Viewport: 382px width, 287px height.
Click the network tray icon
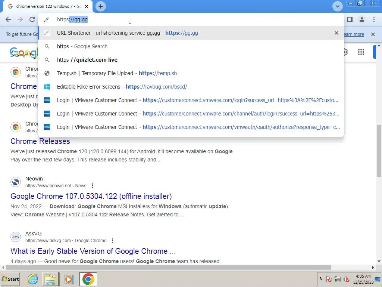click(337, 279)
